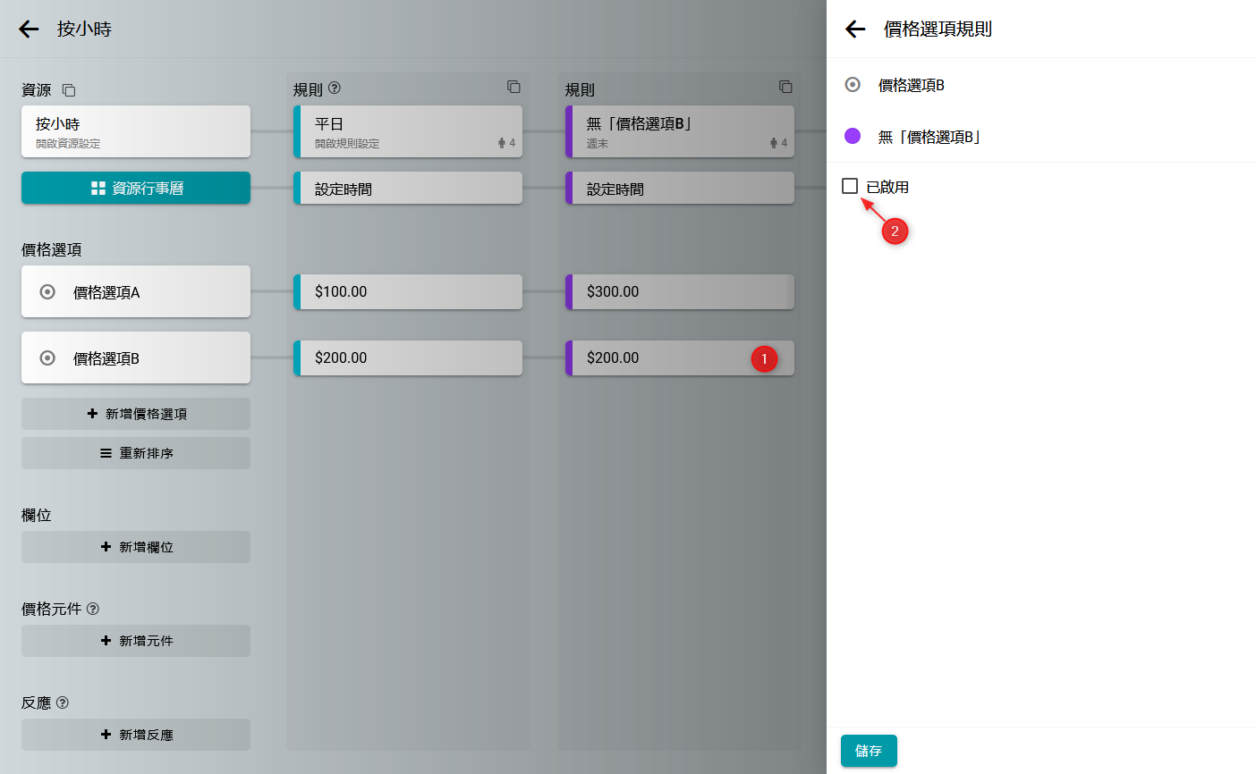Click back arrow next to 按小時 title

(29, 29)
